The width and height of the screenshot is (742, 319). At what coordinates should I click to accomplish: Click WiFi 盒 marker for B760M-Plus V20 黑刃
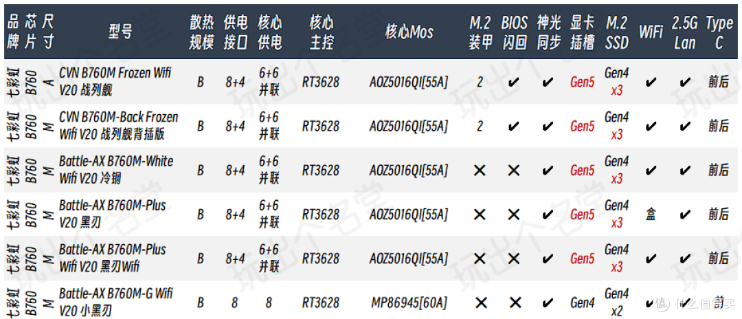(651, 214)
